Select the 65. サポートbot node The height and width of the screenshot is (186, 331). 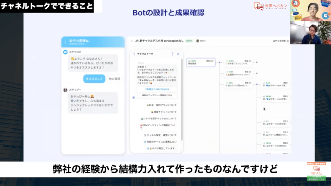275,98
